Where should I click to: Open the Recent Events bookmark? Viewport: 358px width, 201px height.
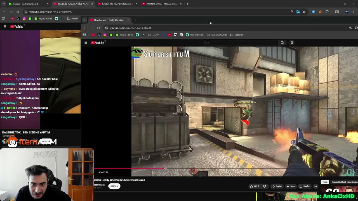tap(194, 35)
